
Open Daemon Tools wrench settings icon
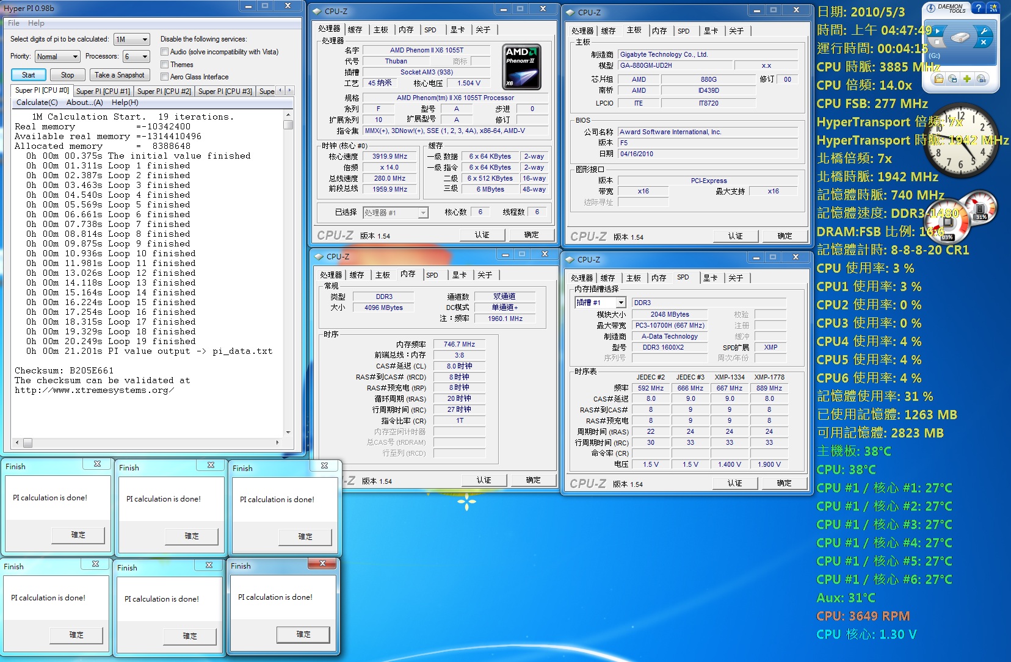click(x=984, y=31)
